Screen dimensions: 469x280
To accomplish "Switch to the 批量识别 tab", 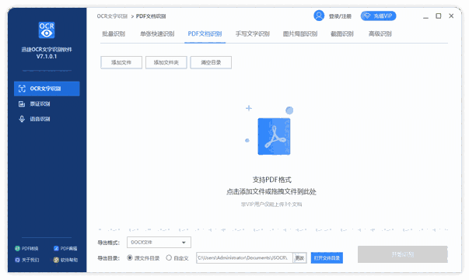I will click(x=114, y=33).
